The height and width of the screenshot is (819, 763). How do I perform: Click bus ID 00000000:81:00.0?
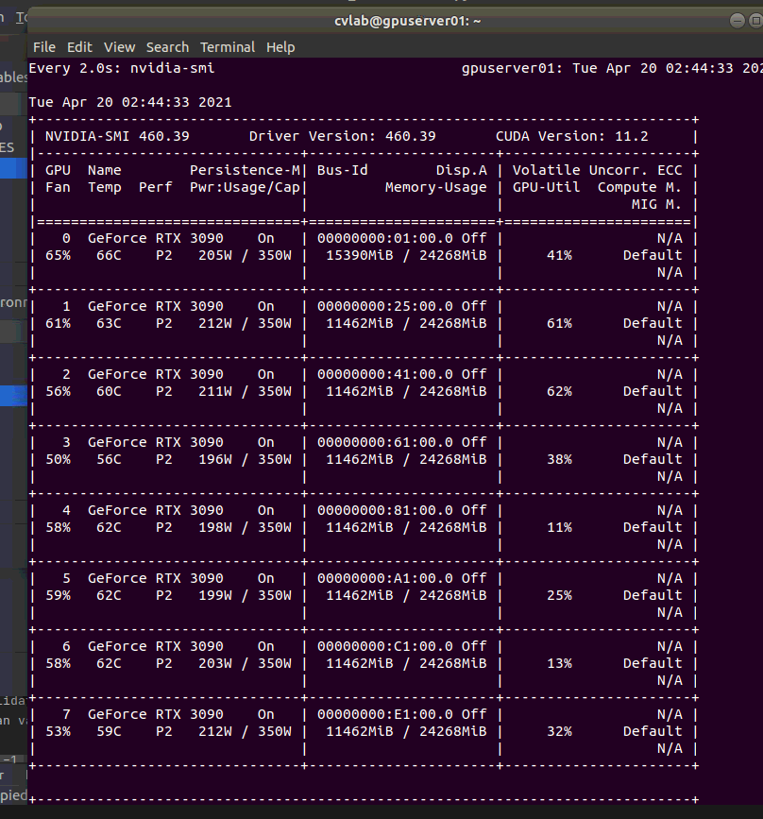(x=385, y=510)
